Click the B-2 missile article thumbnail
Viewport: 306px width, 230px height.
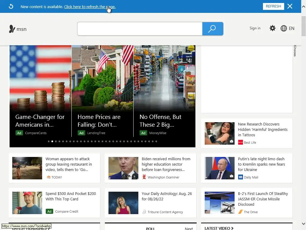pos(220,203)
